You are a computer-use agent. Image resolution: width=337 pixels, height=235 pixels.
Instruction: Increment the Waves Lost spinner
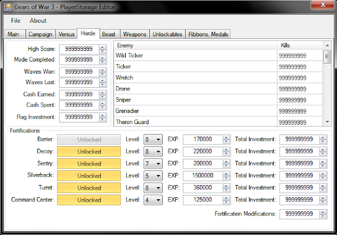[103, 80]
